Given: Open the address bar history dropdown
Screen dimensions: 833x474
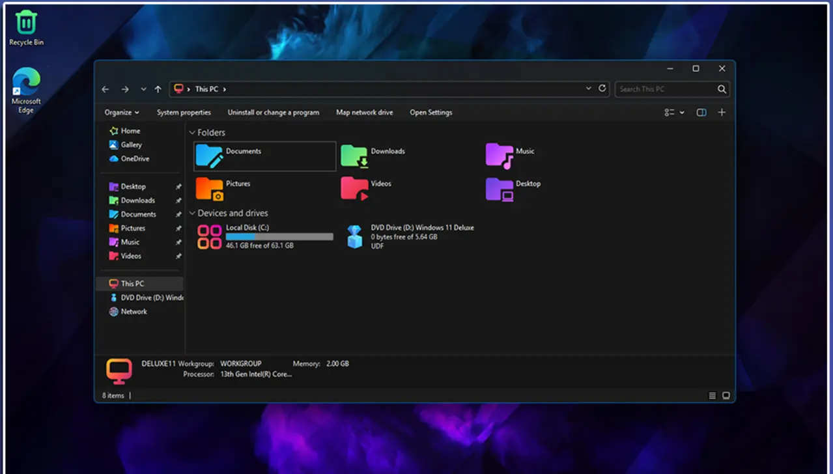Looking at the screenshot, I should coord(588,89).
